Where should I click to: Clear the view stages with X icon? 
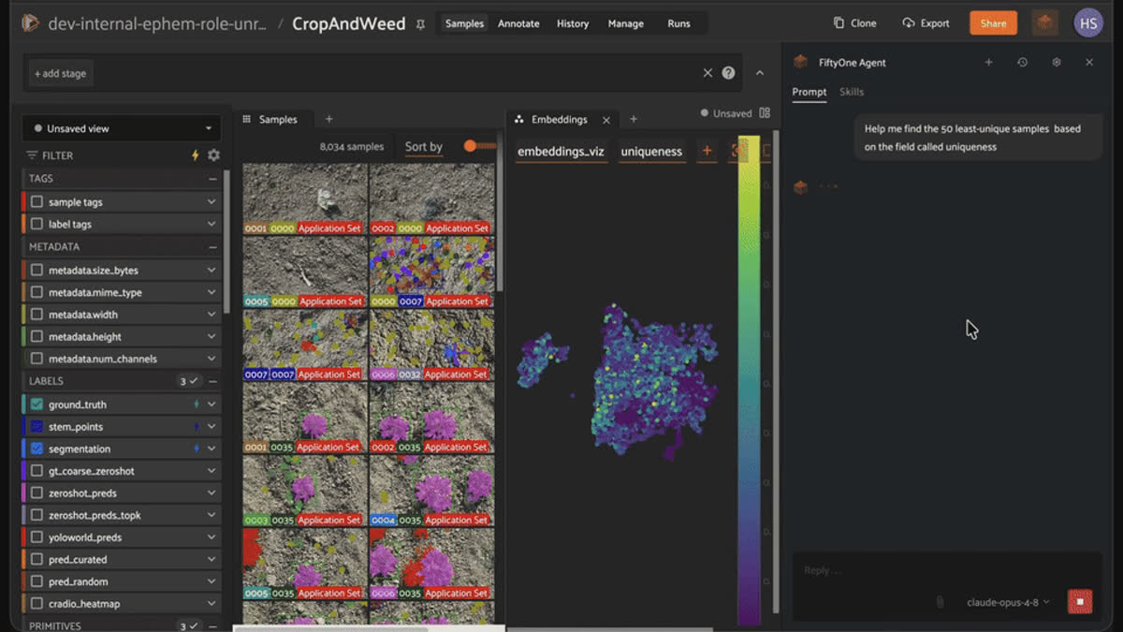707,73
